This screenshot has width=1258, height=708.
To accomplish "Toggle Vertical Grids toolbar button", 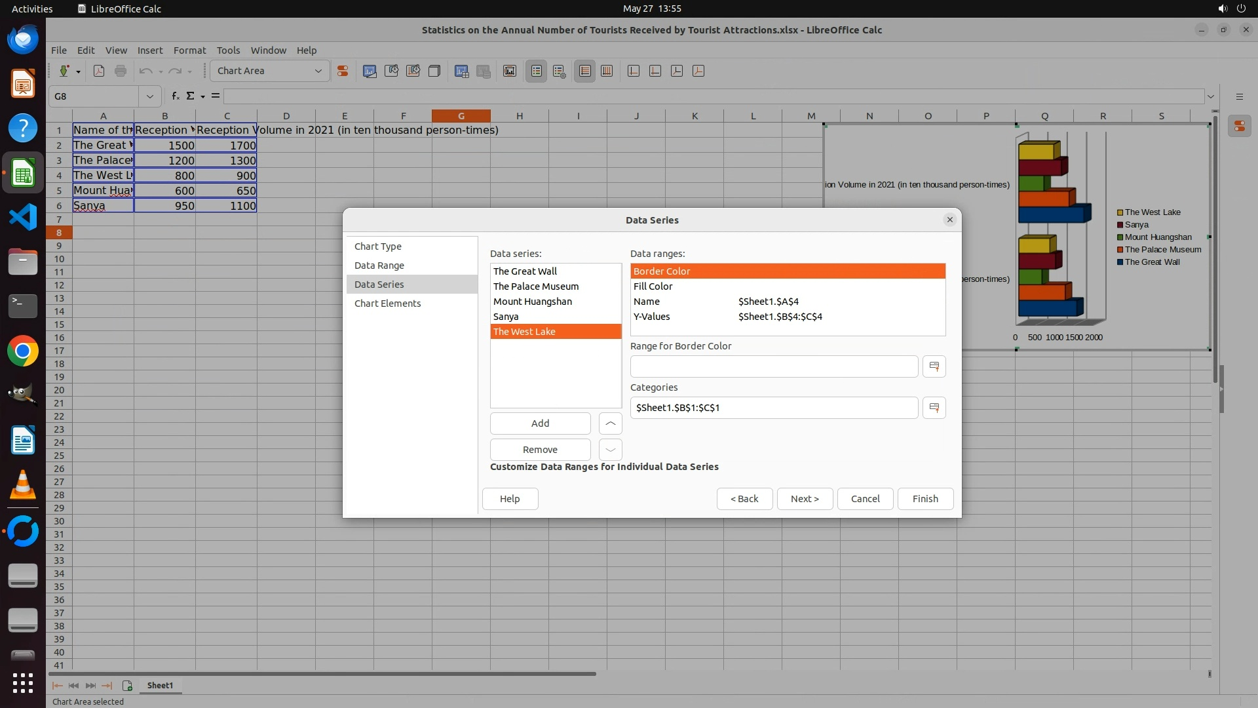I will click(607, 71).
